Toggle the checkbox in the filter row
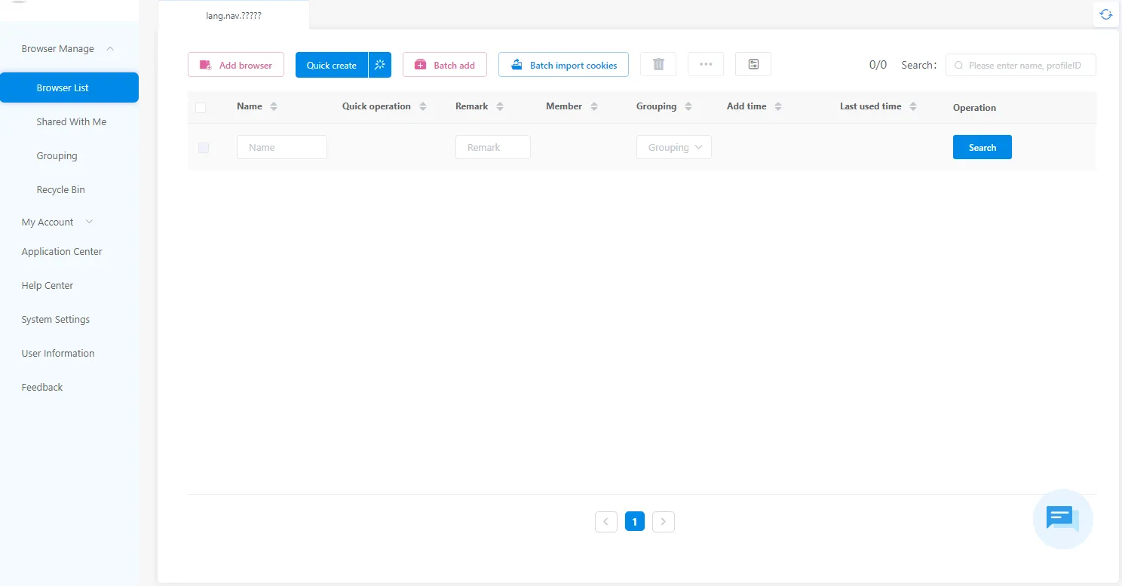Image resolution: width=1122 pixels, height=586 pixels. coord(204,148)
